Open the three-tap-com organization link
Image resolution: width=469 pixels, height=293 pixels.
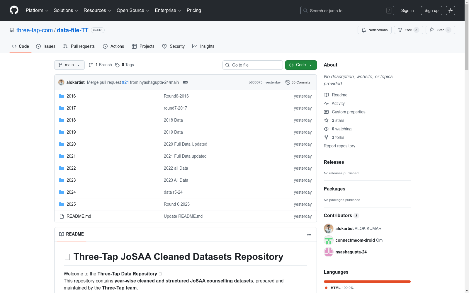[x=35, y=30]
